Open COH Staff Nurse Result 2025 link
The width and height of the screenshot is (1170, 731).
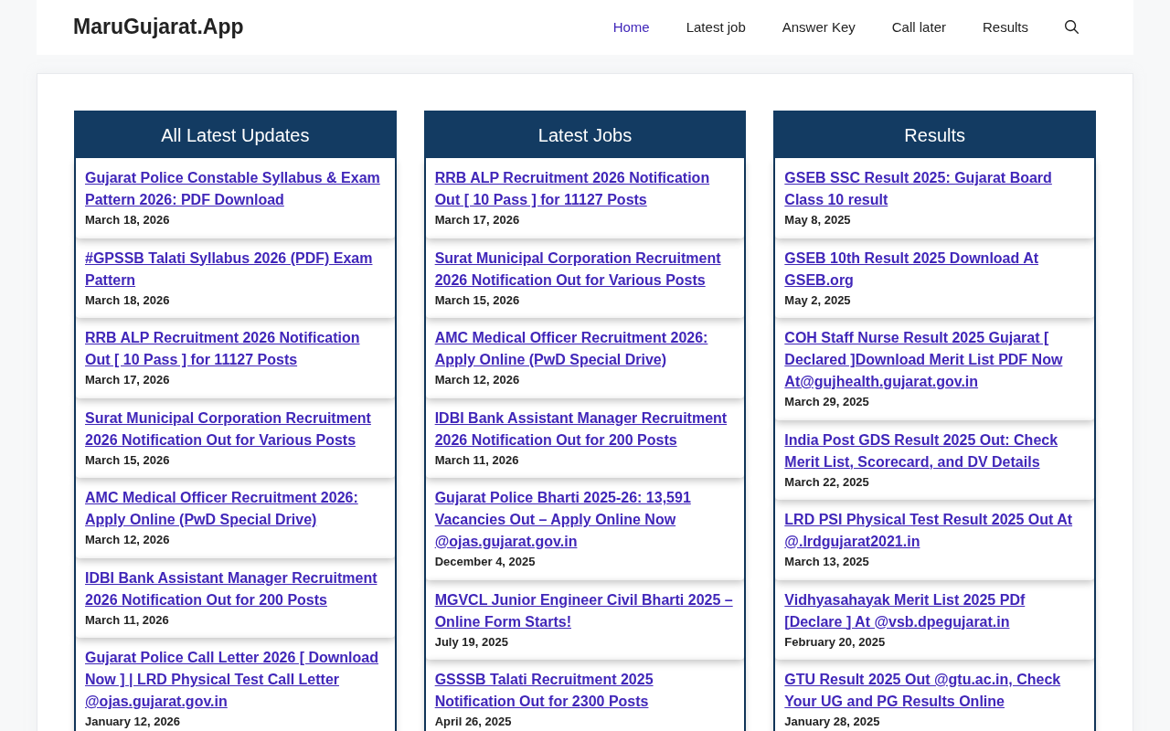[x=922, y=359]
